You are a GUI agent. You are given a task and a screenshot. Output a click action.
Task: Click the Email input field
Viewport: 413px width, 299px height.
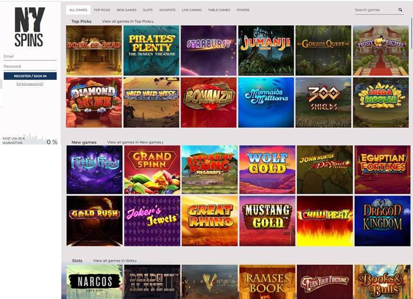[x=30, y=56]
